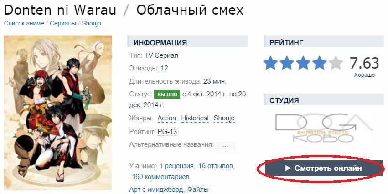Open the Shoujo breadcrumb link
Screen dimensions: 388x194
(91, 24)
